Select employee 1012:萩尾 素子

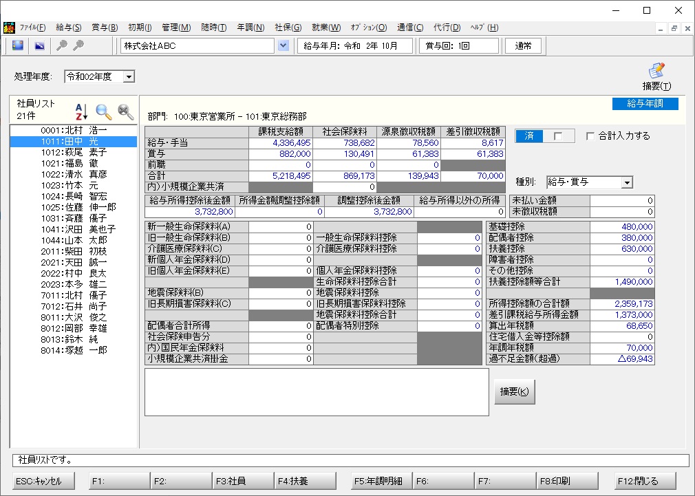point(74,153)
